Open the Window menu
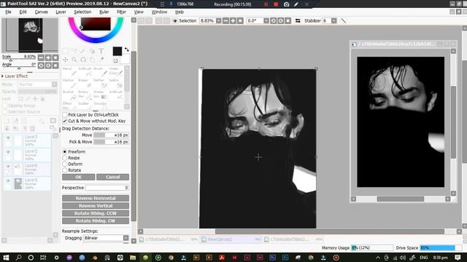The height and width of the screenshot is (262, 467). [159, 12]
